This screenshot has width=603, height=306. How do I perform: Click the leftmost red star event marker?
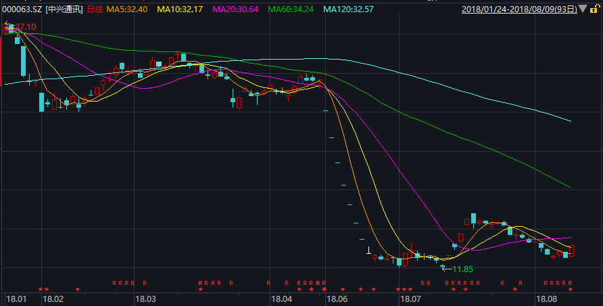[x=41, y=290]
